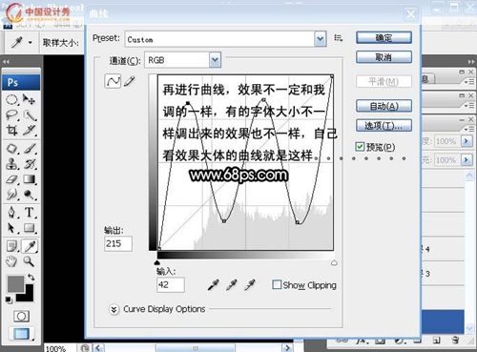Select the Path Selection arrow tool
The width and height of the screenshot is (477, 352).
click(x=12, y=228)
